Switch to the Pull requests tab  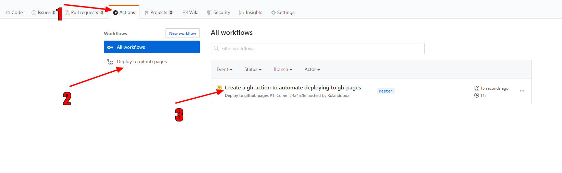pyautogui.click(x=85, y=12)
